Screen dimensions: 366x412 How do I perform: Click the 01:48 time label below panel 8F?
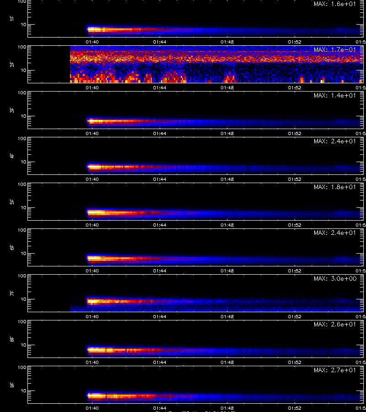pos(227,363)
